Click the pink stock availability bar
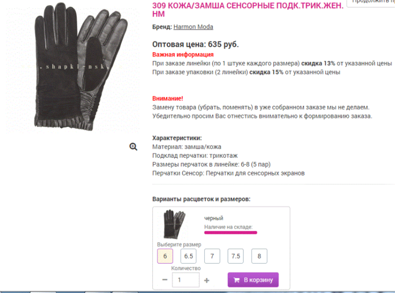 coord(230,232)
